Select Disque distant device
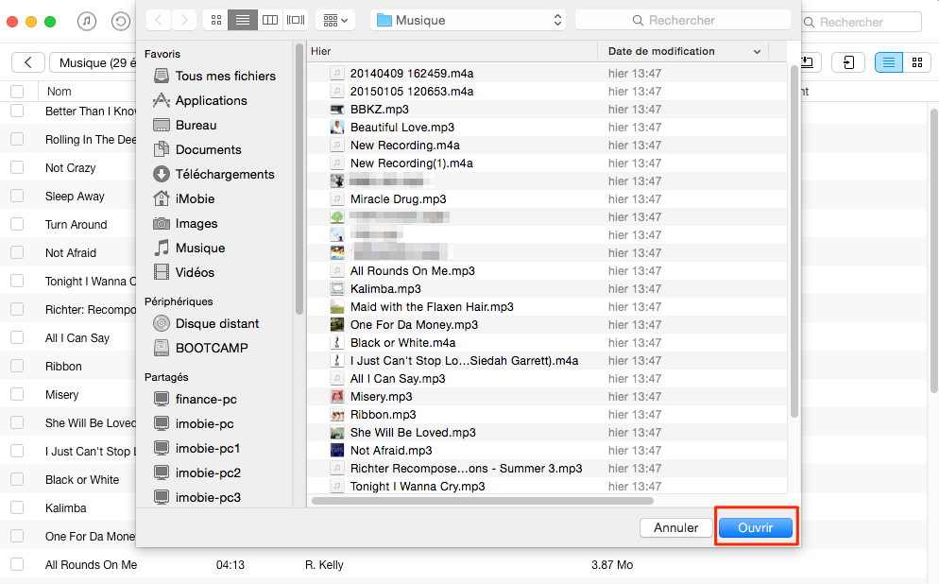The width and height of the screenshot is (939, 584). point(206,323)
